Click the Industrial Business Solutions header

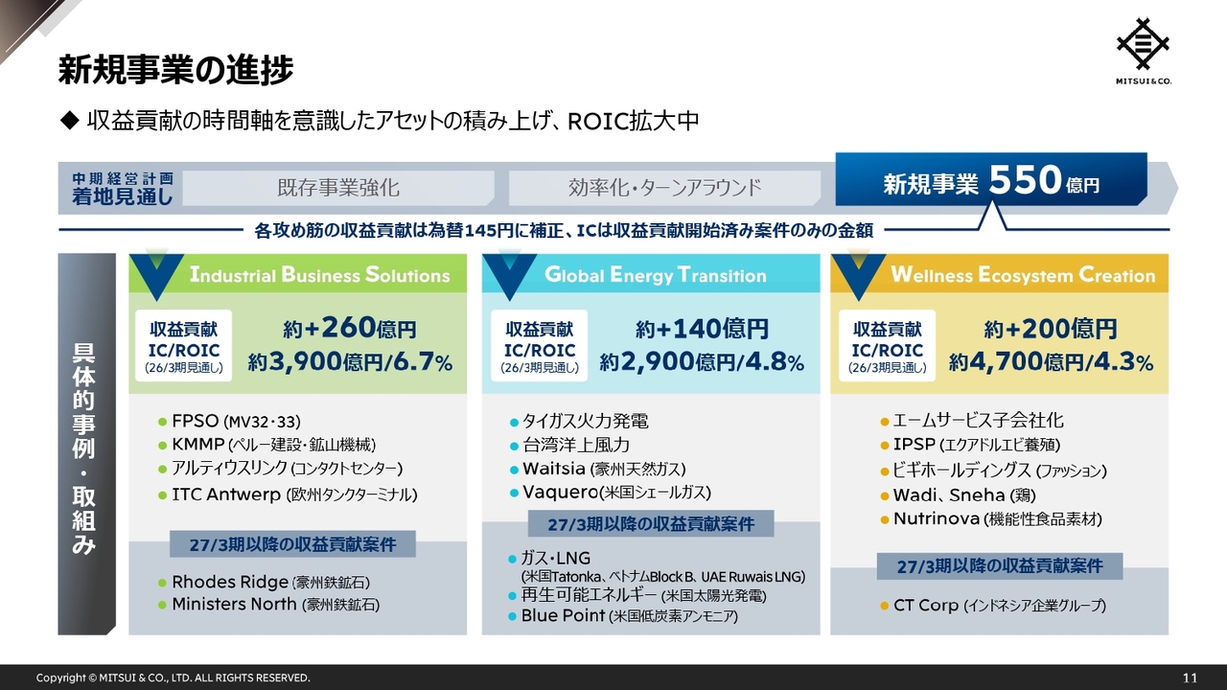319,275
